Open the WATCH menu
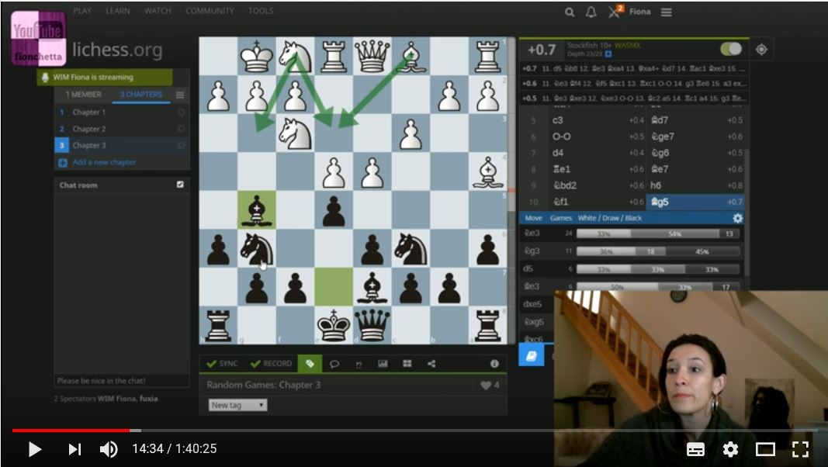The height and width of the screenshot is (467, 828). coord(158,11)
